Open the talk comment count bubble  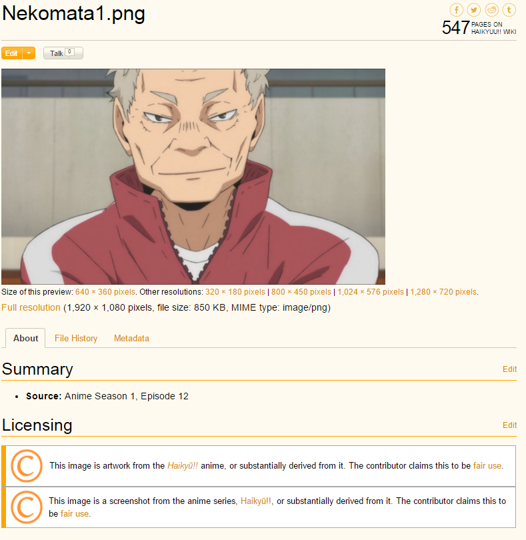[69, 52]
